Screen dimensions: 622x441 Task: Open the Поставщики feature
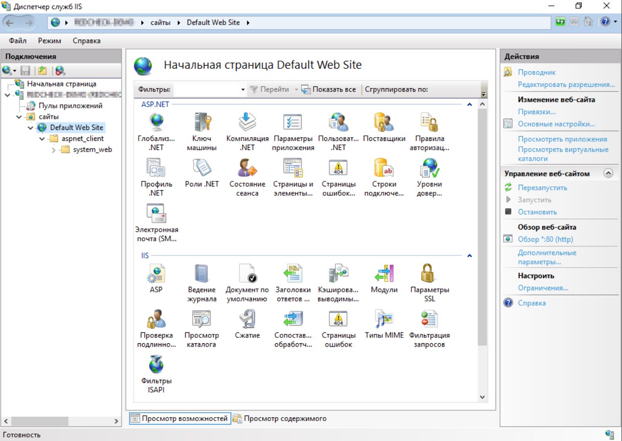click(x=384, y=127)
